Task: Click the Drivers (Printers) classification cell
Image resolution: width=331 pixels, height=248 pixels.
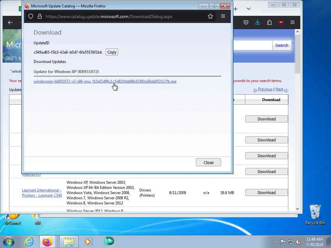Action: pos(147,192)
